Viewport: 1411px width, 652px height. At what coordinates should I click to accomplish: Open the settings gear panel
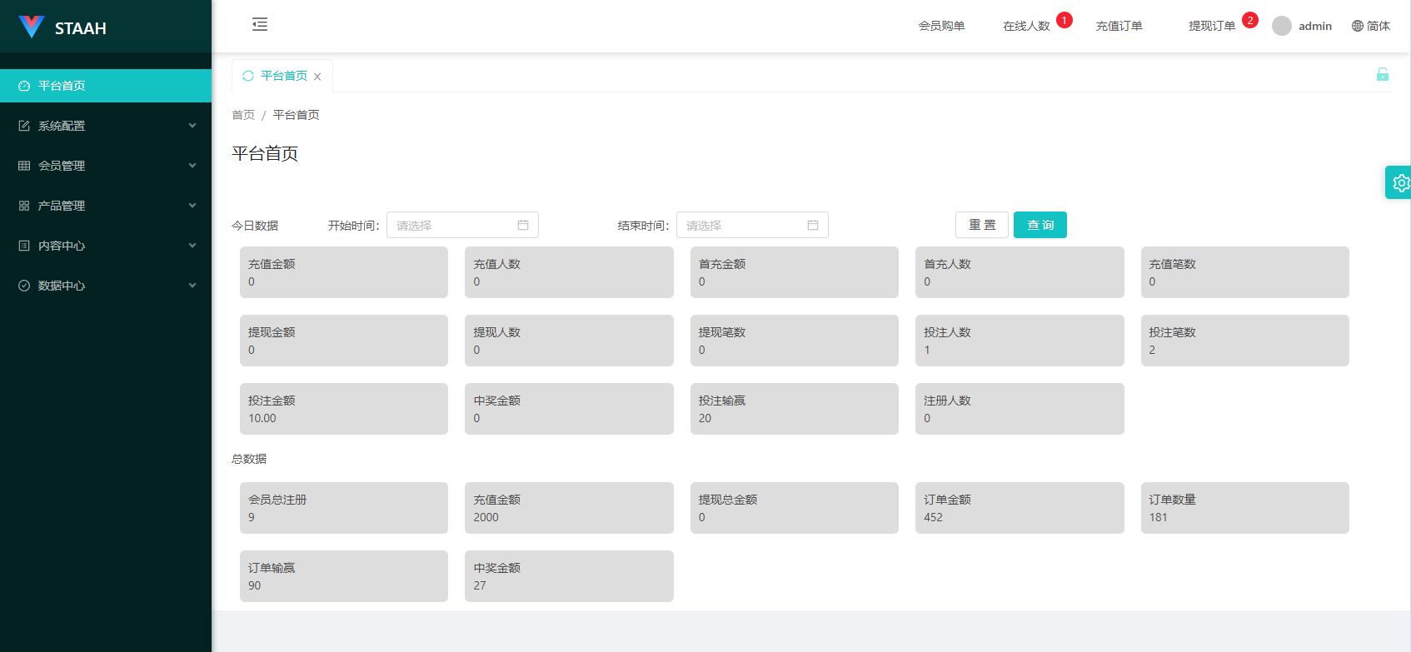(x=1400, y=182)
